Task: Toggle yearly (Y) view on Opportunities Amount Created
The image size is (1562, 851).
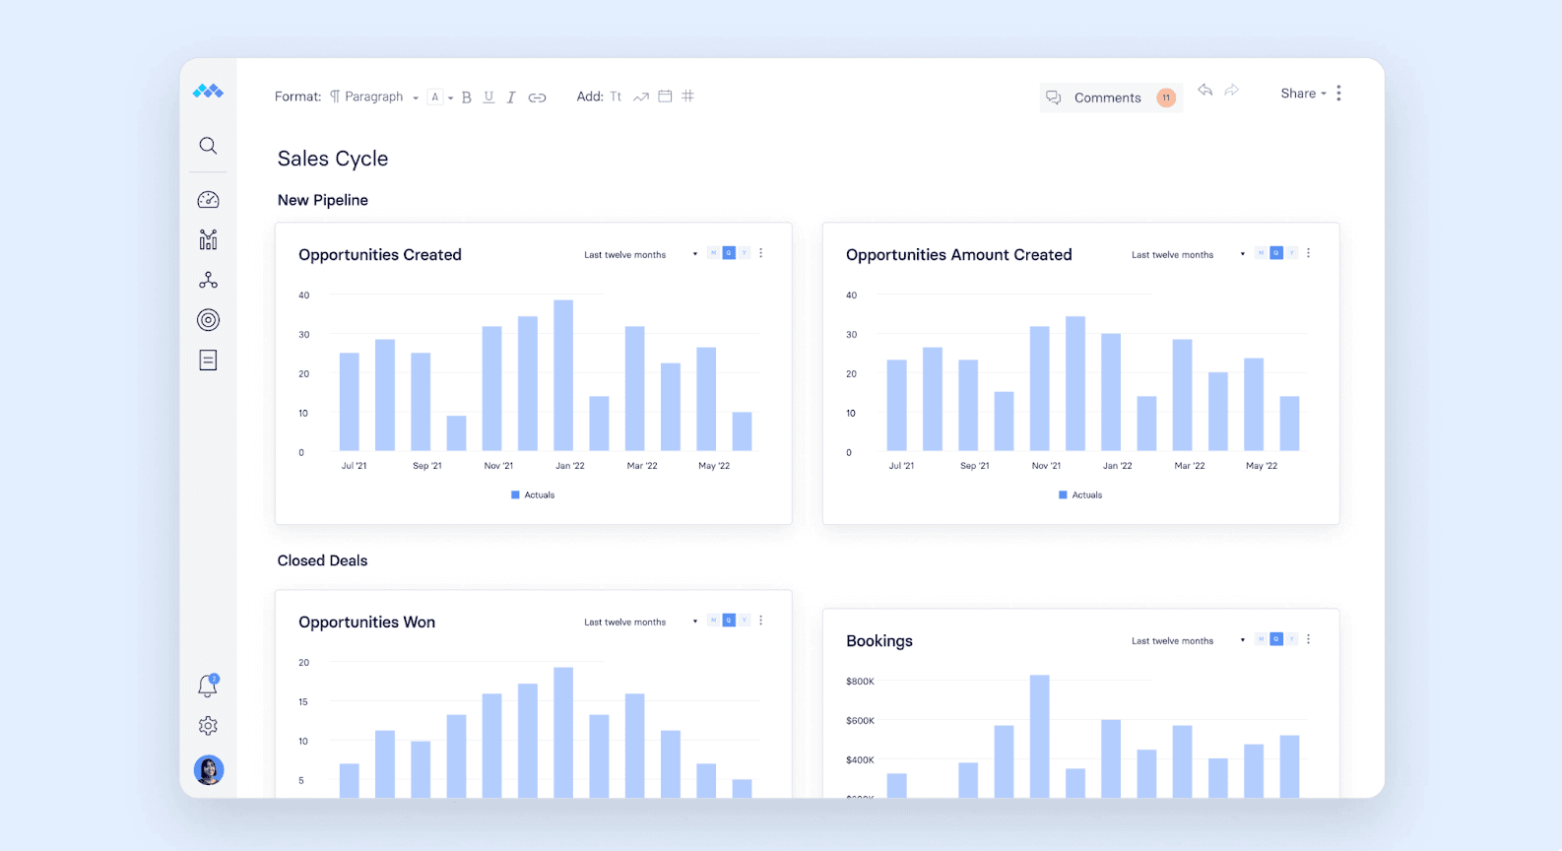Action: (1292, 253)
